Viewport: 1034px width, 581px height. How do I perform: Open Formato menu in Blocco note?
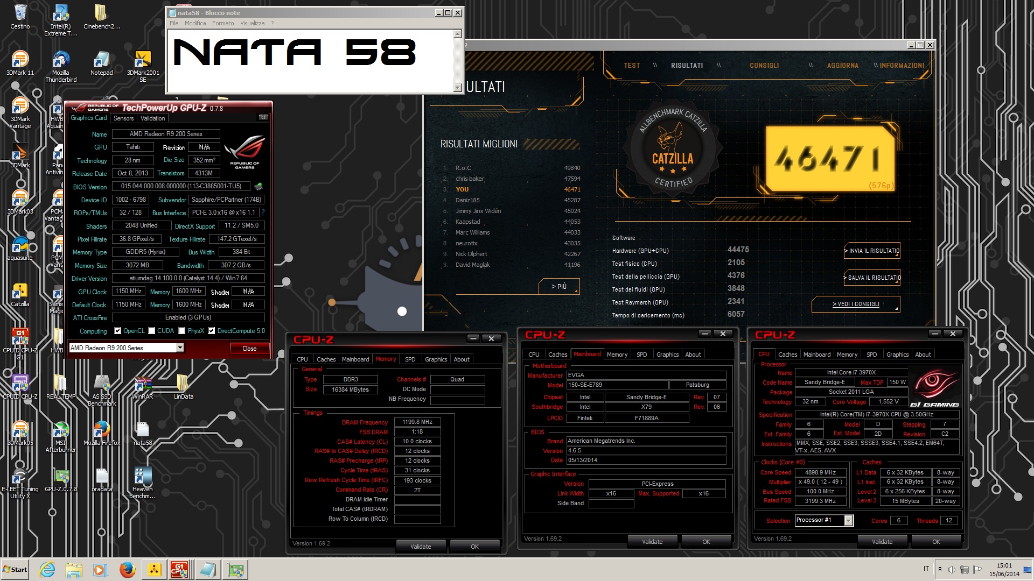pyautogui.click(x=223, y=23)
